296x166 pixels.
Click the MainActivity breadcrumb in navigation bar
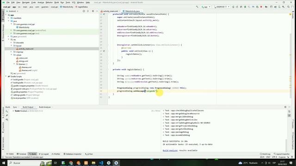tap(67, 7)
